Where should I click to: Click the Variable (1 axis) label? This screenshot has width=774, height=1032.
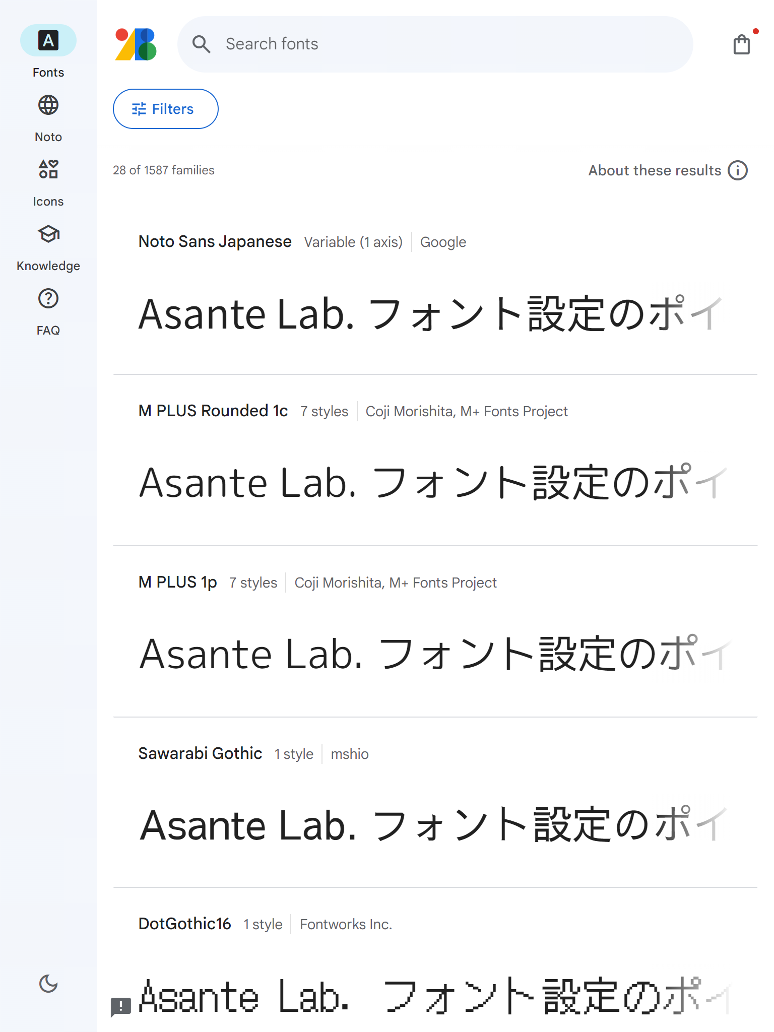point(353,242)
